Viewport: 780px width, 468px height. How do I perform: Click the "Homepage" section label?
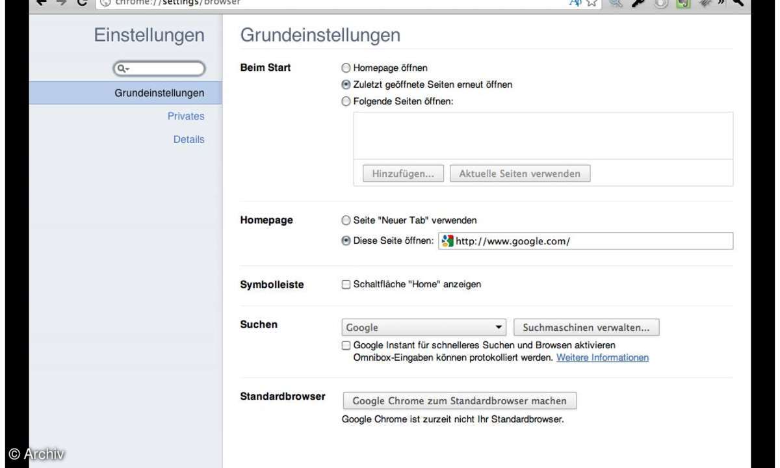point(266,220)
